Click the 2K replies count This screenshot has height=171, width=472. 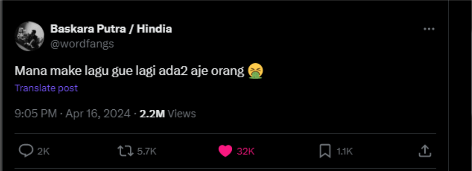pyautogui.click(x=43, y=152)
